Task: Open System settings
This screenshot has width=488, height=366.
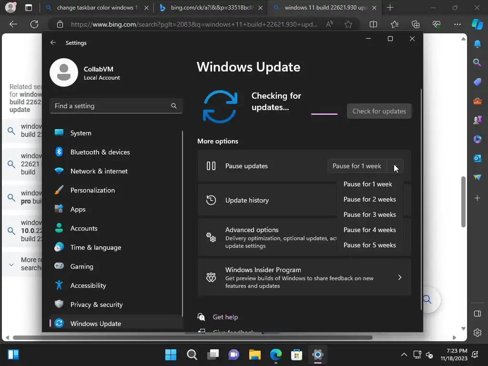Action: [x=115, y=133]
